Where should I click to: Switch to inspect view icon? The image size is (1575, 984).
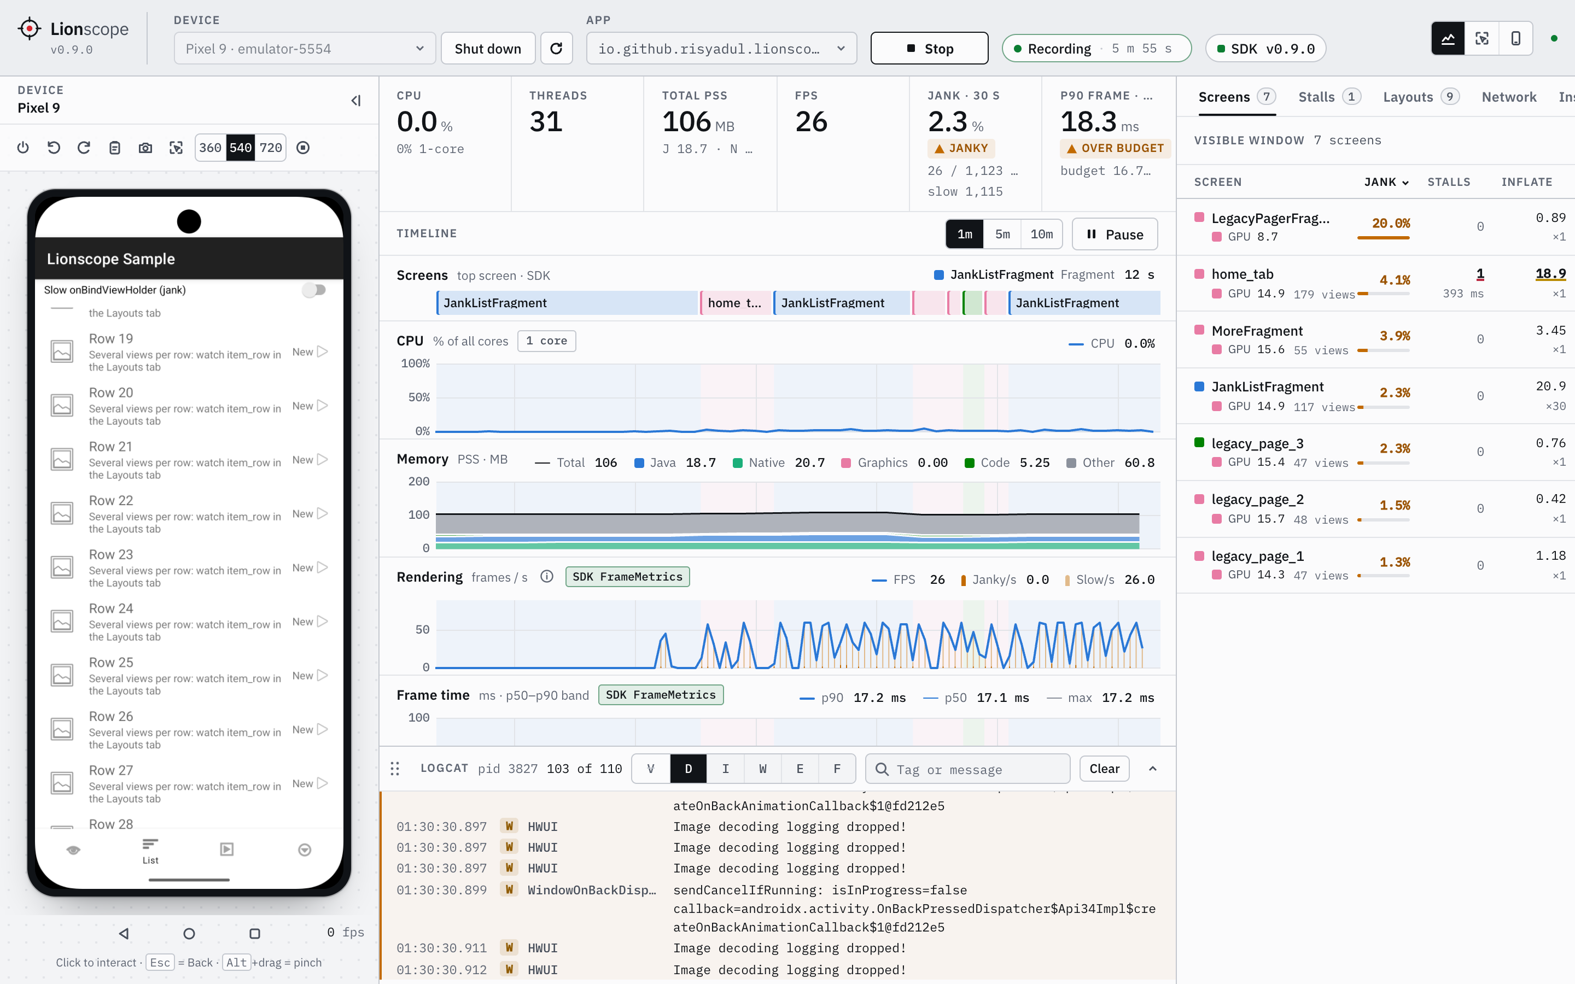point(1482,38)
